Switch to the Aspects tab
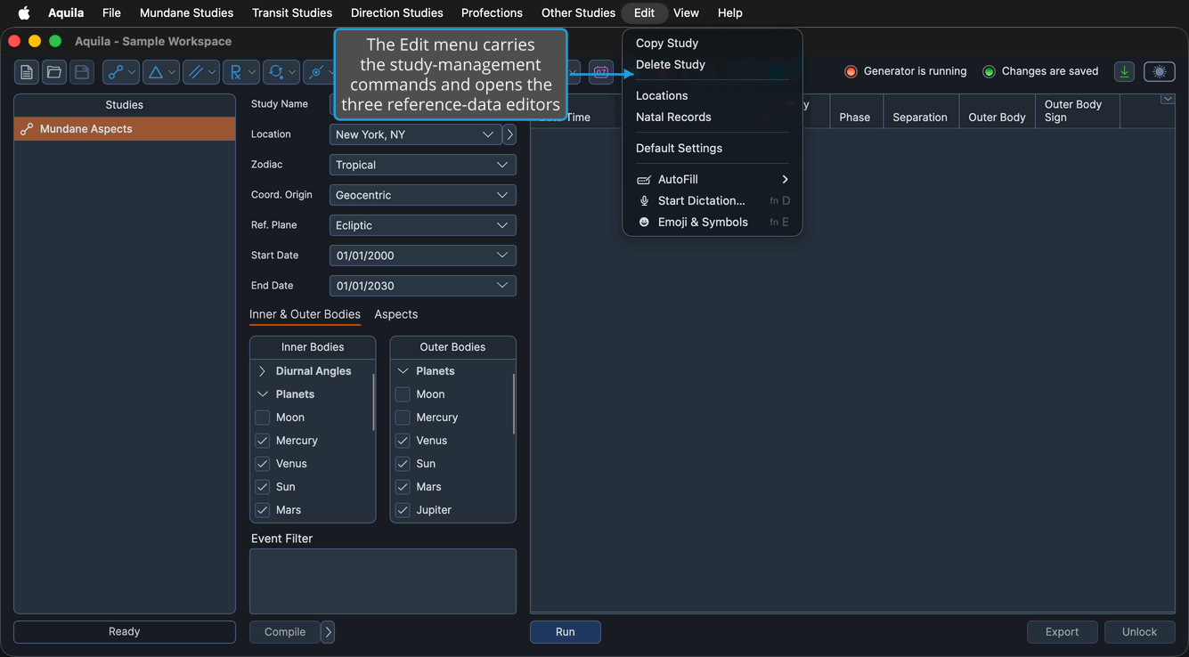The width and height of the screenshot is (1189, 657). pyautogui.click(x=396, y=314)
